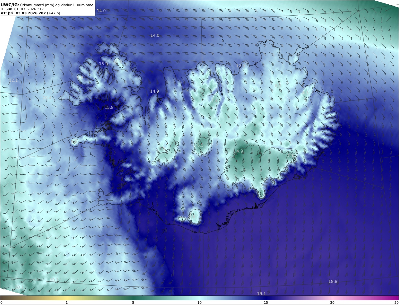Click the 15.8 value label
This screenshot has height=305, width=399.
[109, 108]
